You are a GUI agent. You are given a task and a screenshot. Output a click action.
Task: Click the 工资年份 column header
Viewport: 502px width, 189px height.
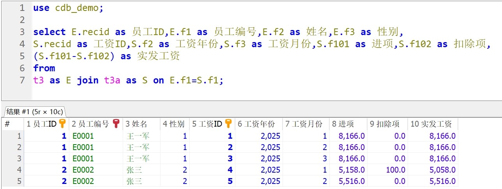pyautogui.click(x=256, y=124)
